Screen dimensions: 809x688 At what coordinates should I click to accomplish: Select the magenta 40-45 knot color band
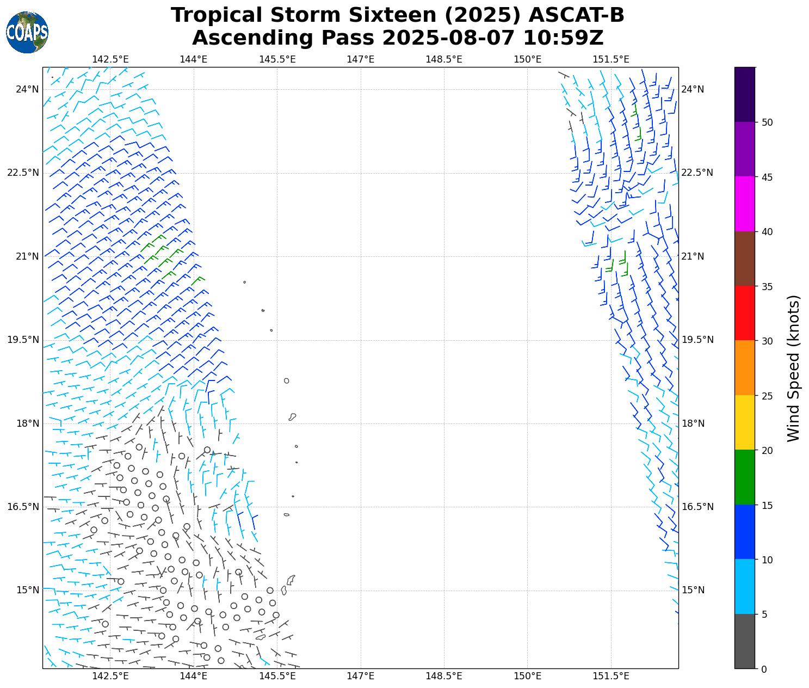pos(744,204)
